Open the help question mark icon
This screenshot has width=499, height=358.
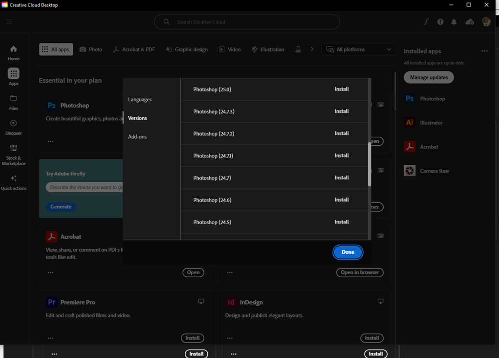point(440,21)
